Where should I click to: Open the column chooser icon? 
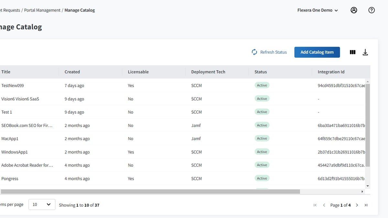[353, 52]
